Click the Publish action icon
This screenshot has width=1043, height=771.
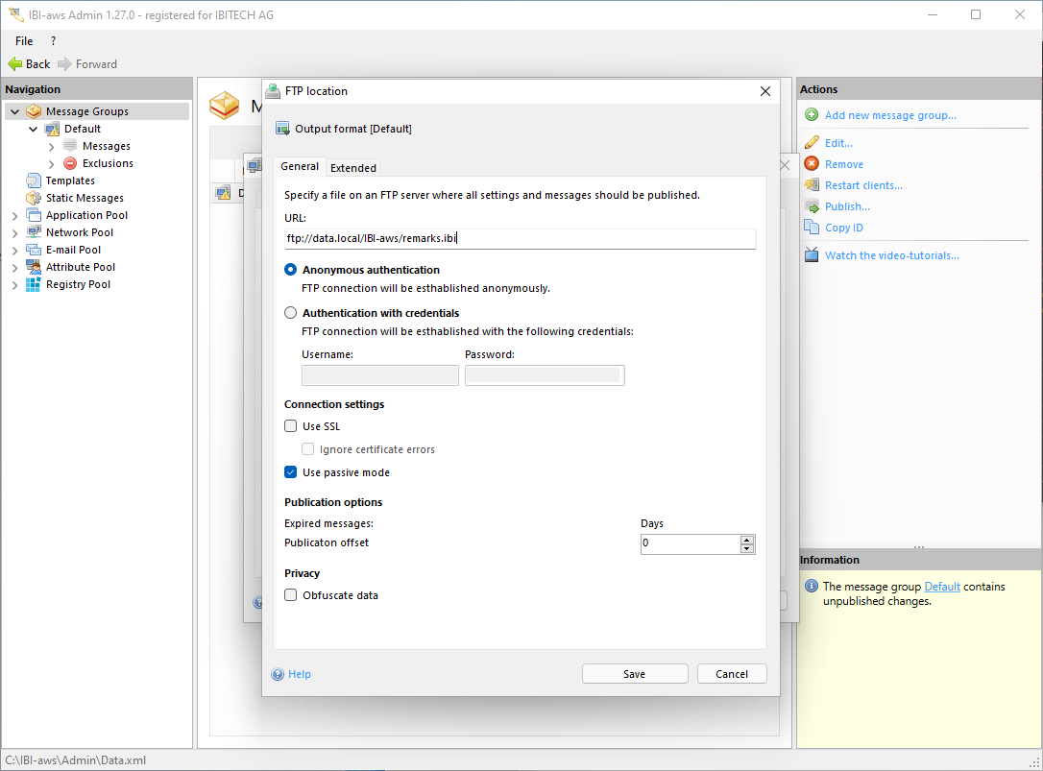click(x=812, y=206)
